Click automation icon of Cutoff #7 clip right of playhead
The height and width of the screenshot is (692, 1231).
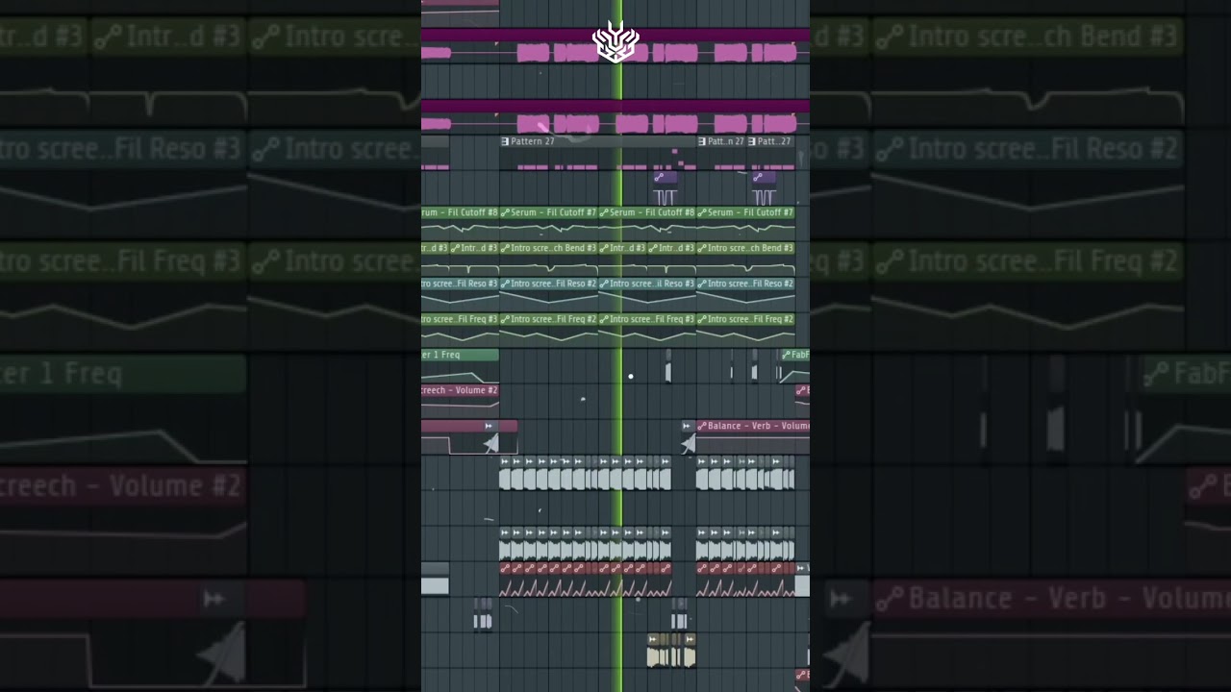pyautogui.click(x=702, y=212)
